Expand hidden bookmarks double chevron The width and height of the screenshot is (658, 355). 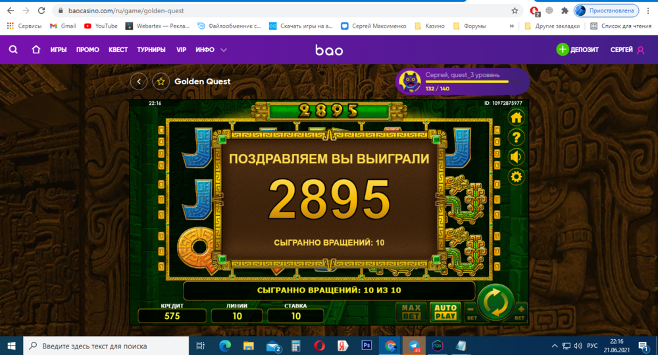(511, 26)
